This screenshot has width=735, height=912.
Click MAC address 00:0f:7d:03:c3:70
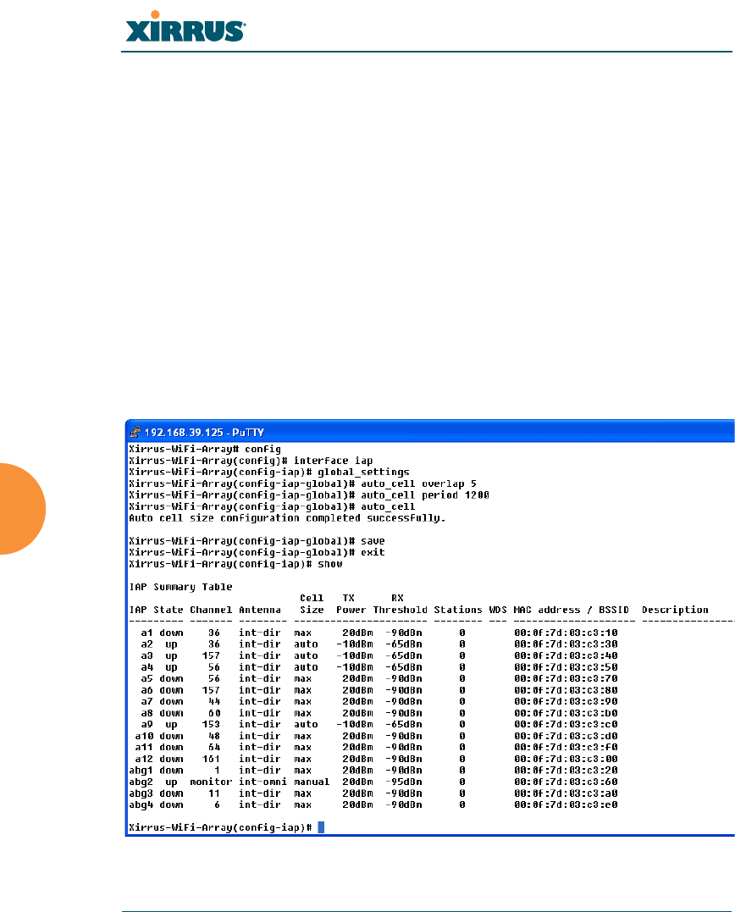pyautogui.click(x=566, y=679)
